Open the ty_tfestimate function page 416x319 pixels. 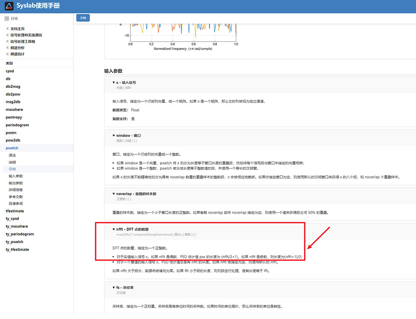pyautogui.click(x=17, y=249)
